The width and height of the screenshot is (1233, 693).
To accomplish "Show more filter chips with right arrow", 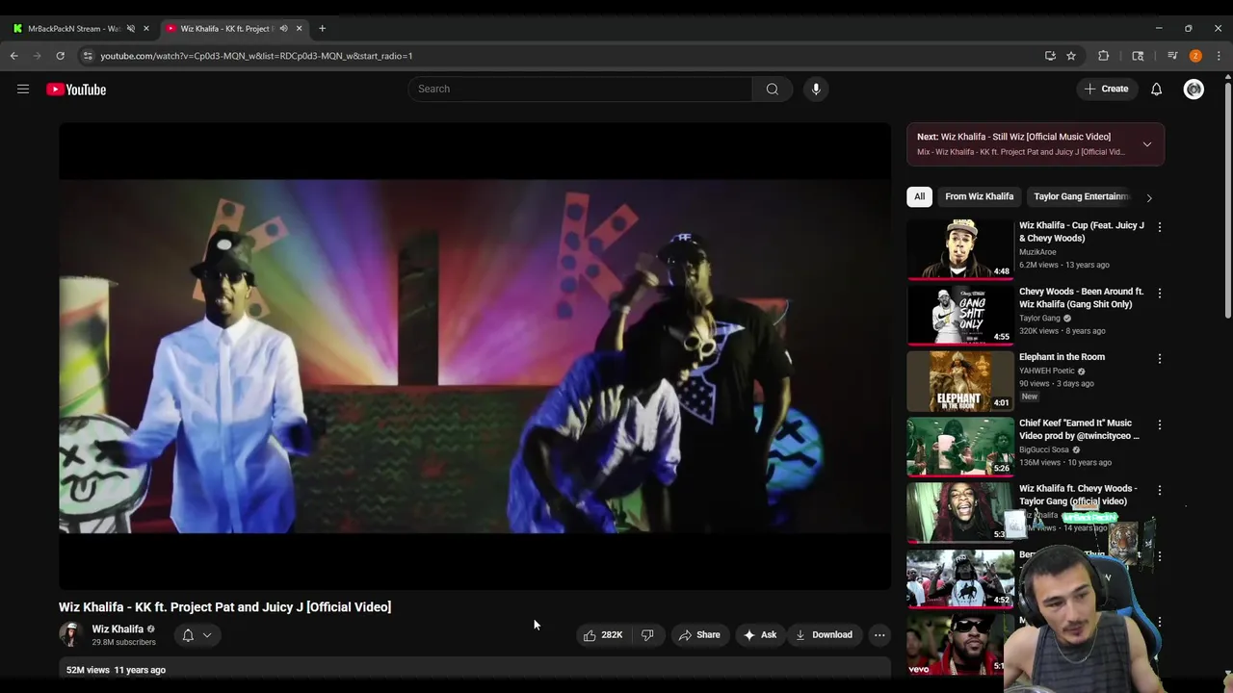I will pyautogui.click(x=1148, y=197).
